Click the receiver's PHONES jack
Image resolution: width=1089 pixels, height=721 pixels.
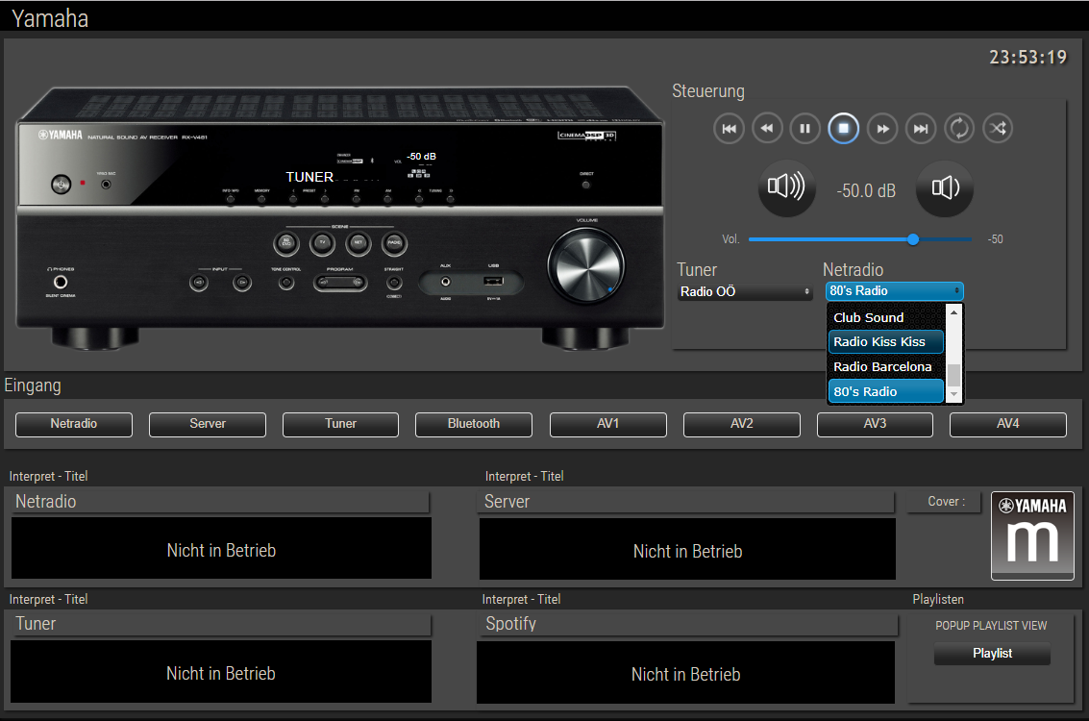click(61, 282)
